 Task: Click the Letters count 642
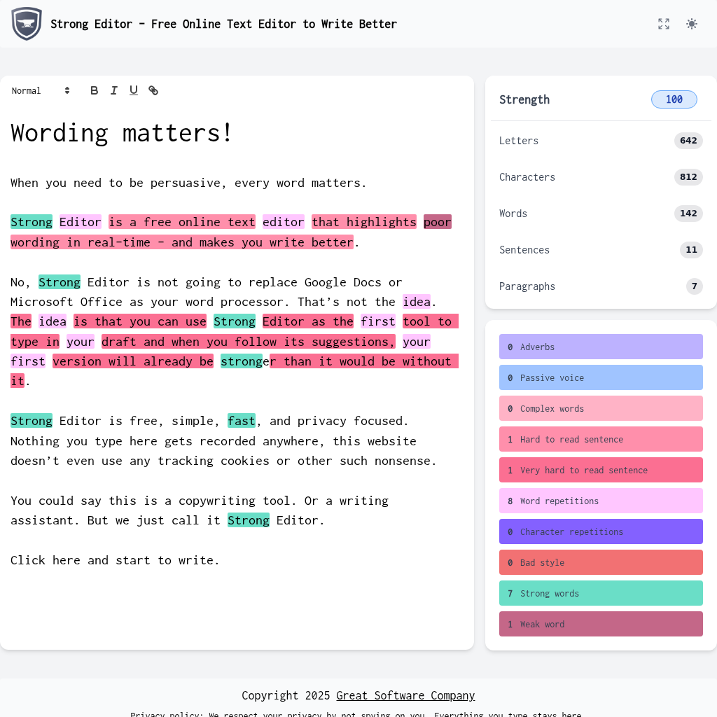(688, 140)
